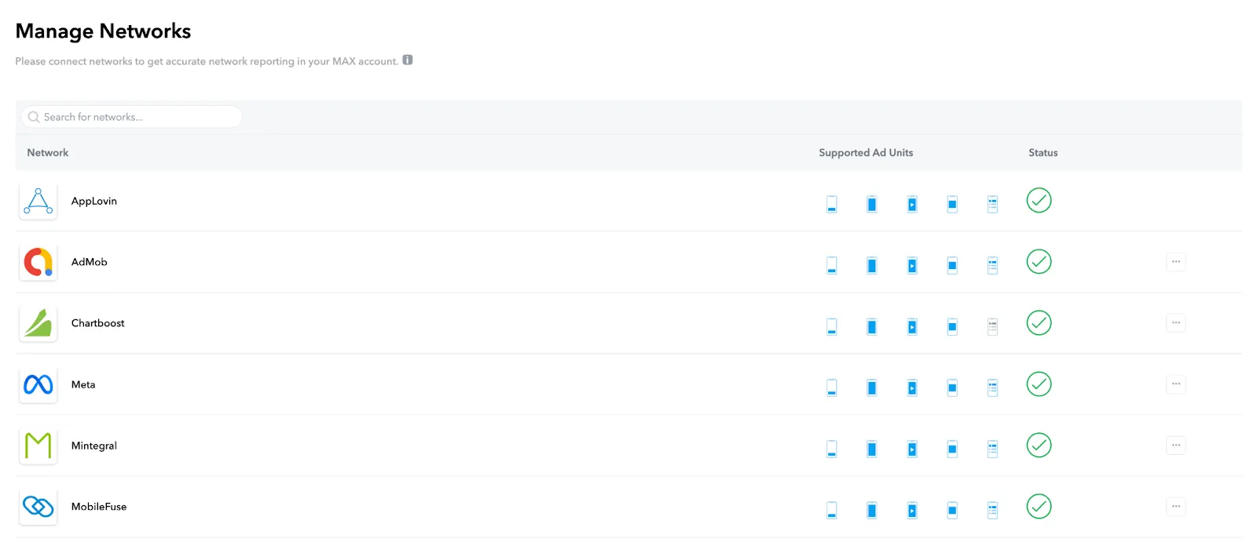This screenshot has height=542, width=1257.
Task: Click the magnifier icon in the search box
Action: coord(34,117)
